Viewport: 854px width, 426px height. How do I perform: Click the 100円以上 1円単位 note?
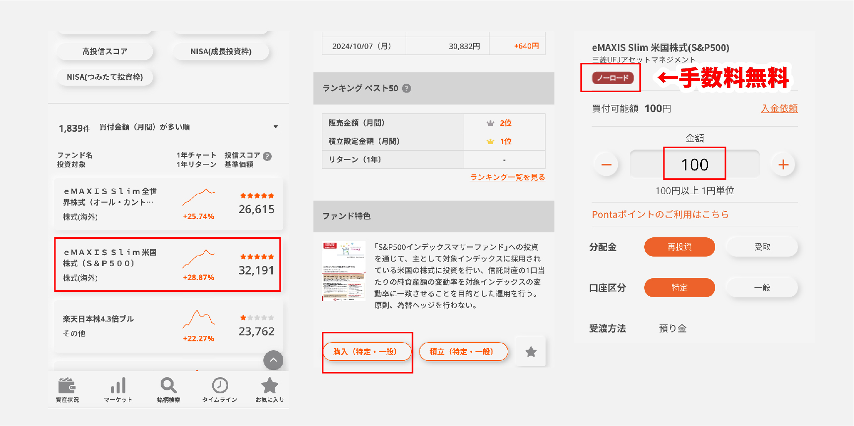coord(694,191)
